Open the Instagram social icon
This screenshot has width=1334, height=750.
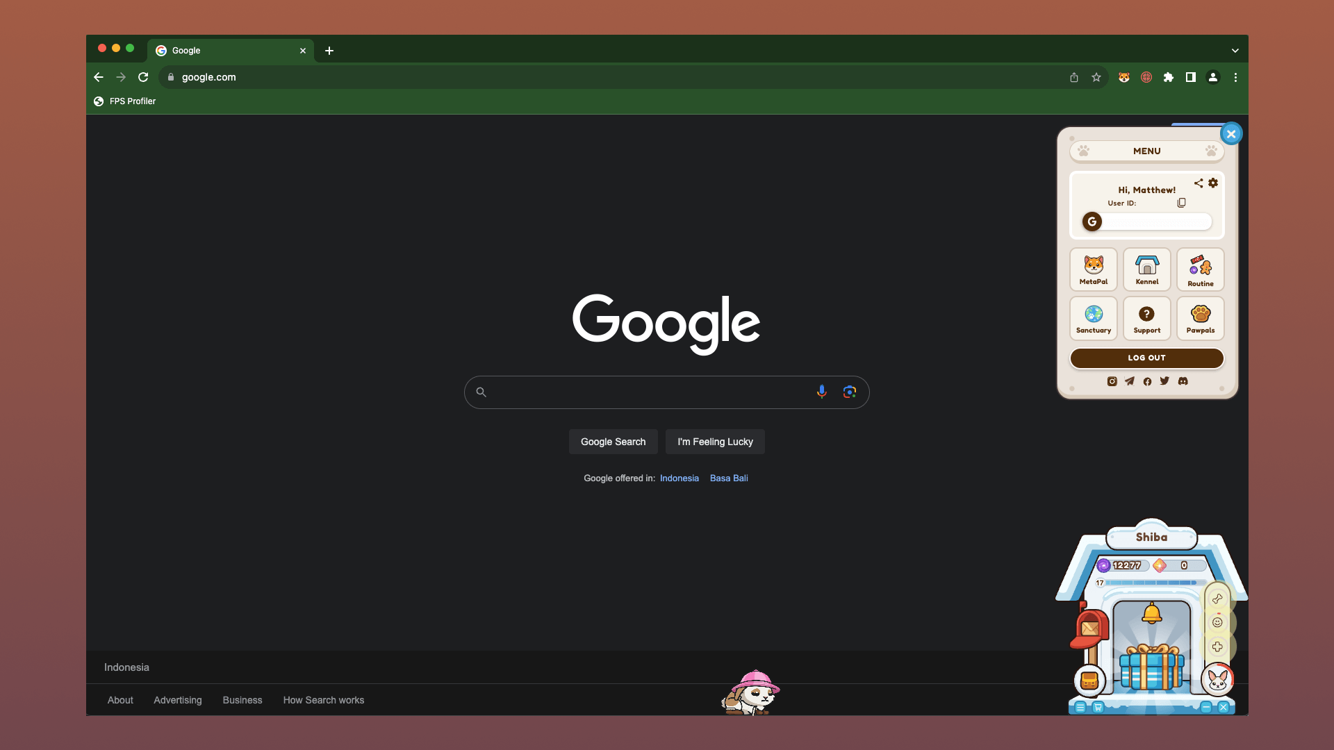pos(1112,381)
